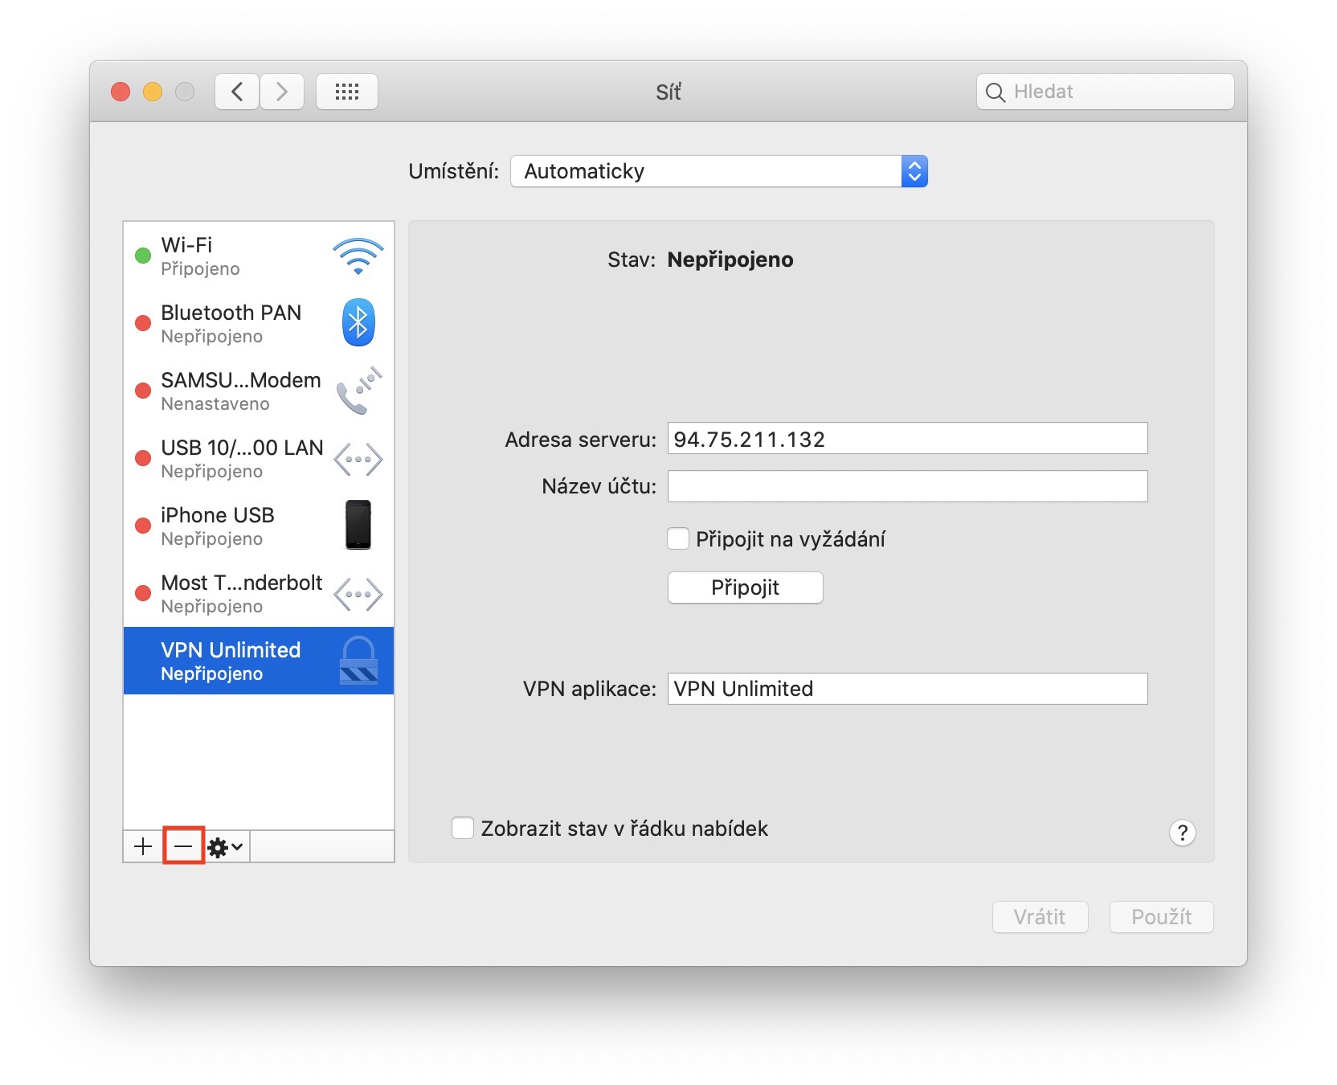Go forward with the right chevron button
The width and height of the screenshot is (1337, 1085).
282,92
